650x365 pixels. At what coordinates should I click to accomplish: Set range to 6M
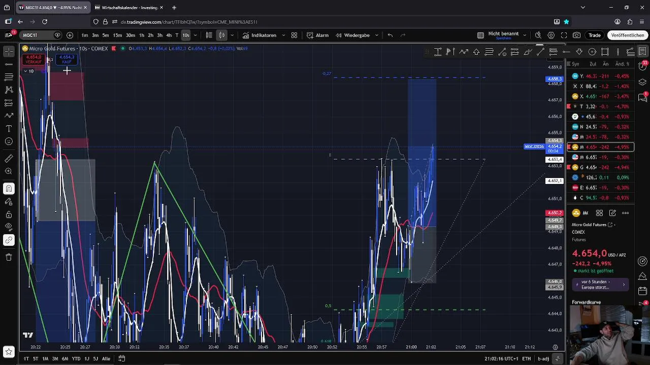coord(65,358)
